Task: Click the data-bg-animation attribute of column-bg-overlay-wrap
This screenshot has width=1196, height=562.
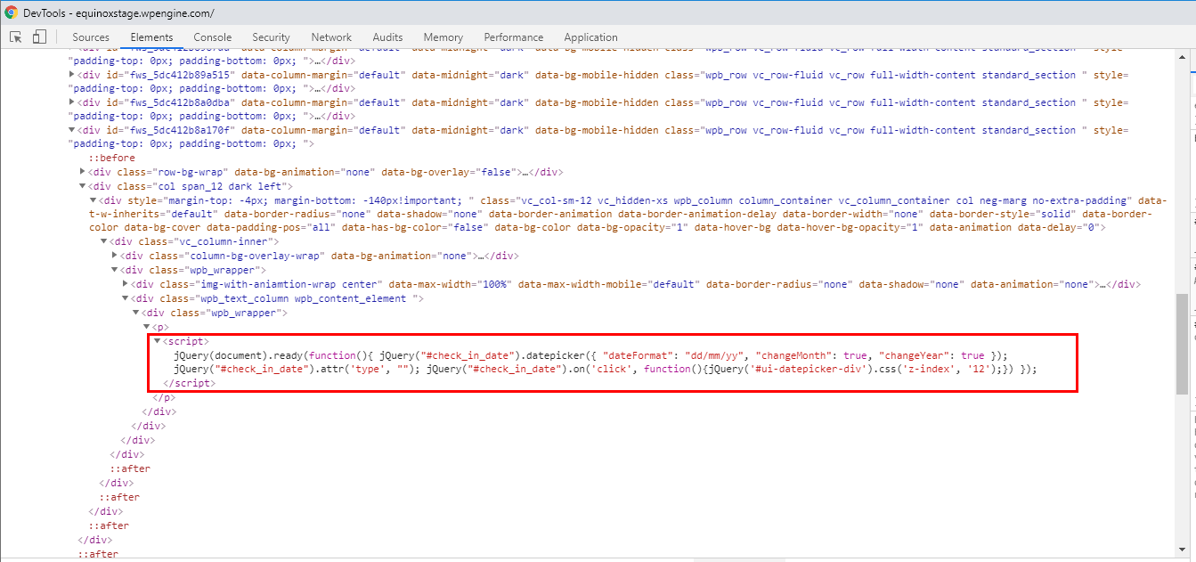Action: point(400,257)
